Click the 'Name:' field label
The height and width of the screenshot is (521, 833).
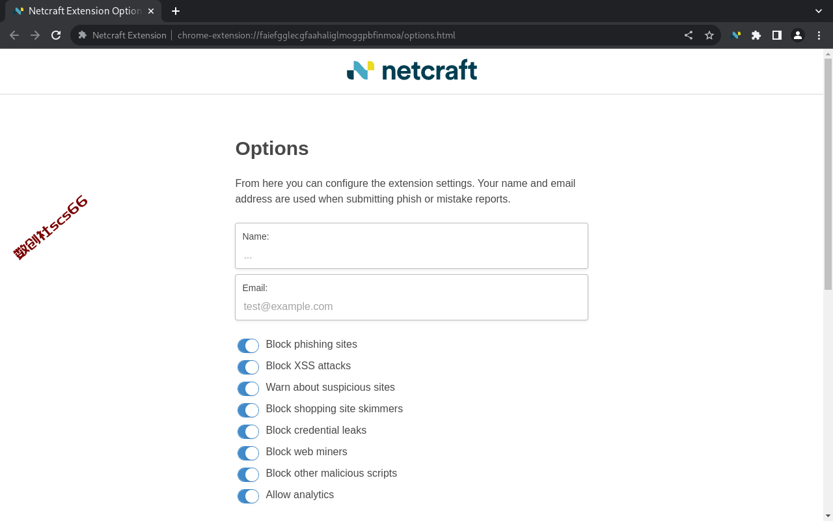(255, 236)
